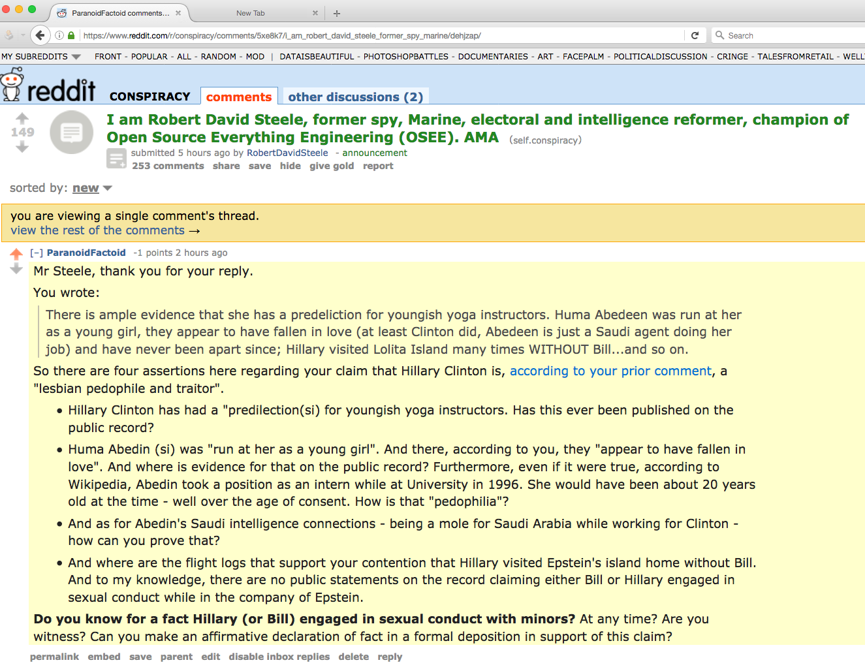Upvote the Robert David Steele AMA post

[22, 118]
